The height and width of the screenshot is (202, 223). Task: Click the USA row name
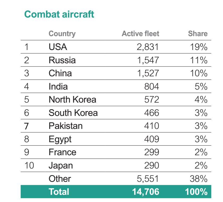click(x=58, y=47)
